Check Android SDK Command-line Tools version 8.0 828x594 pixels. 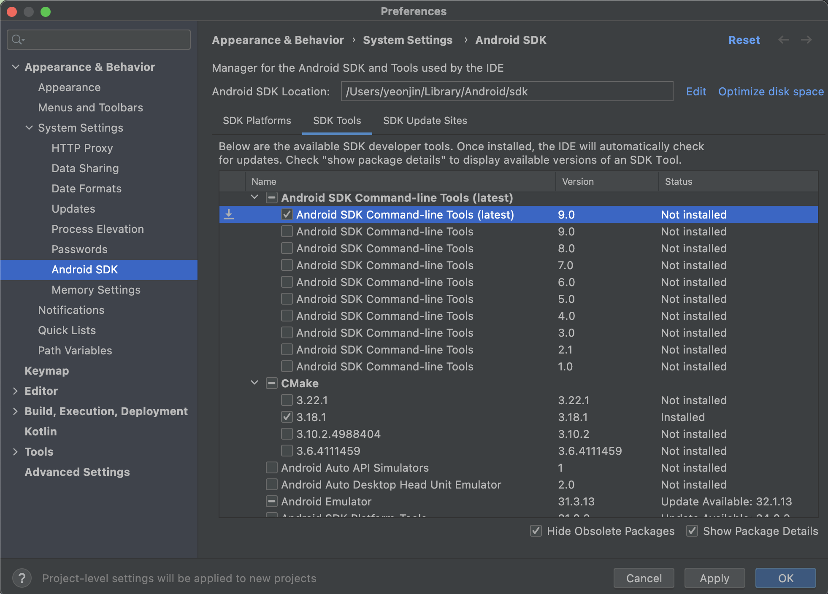coord(287,248)
